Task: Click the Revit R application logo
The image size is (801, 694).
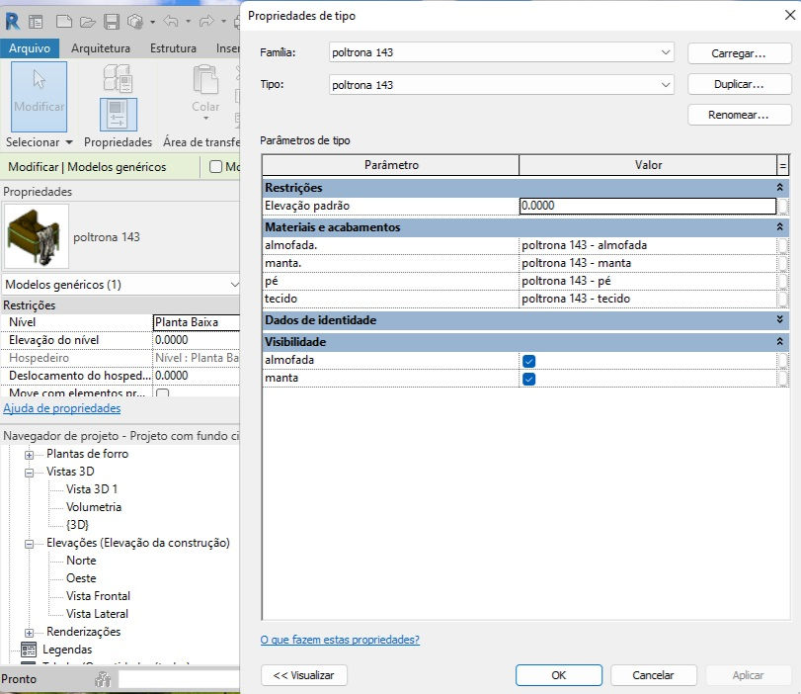Action: (x=12, y=22)
